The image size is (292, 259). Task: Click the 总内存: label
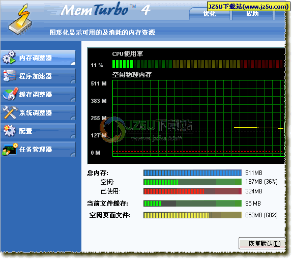point(98,173)
